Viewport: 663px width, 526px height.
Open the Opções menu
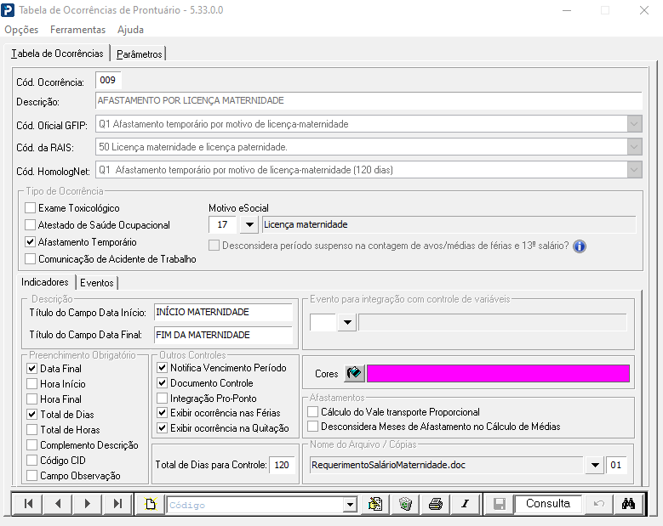click(x=21, y=30)
